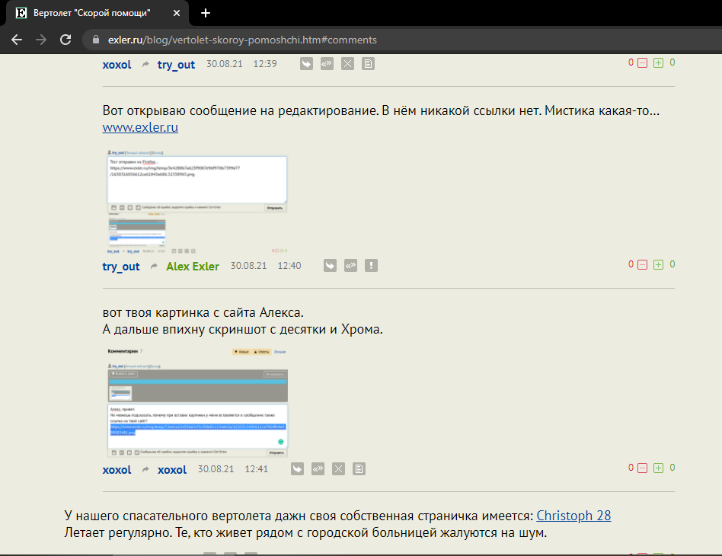This screenshot has height=556, width=722.
Task: Click the edit icon on the 12:41 comment
Action: (x=359, y=469)
